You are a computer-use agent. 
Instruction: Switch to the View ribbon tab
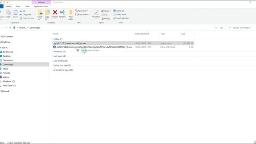27,6
